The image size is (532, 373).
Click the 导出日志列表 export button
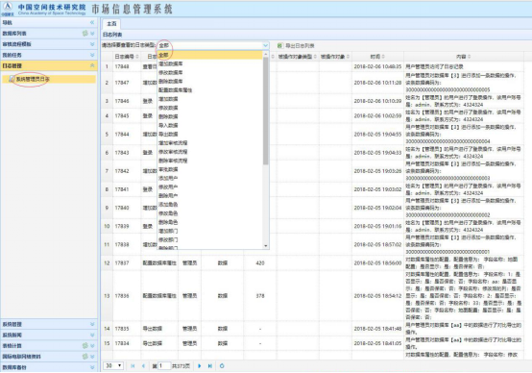pos(296,45)
